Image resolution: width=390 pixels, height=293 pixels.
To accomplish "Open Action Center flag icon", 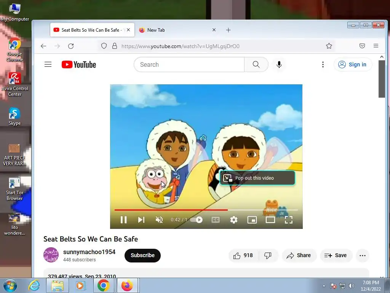I will (333, 286).
